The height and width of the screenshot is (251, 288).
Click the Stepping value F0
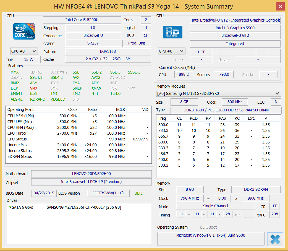point(93,28)
